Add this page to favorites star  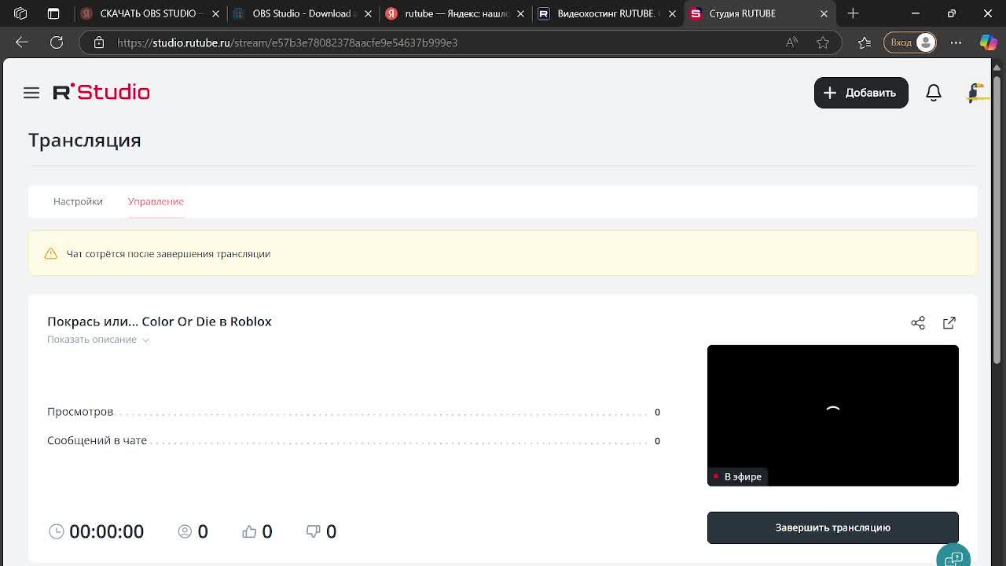pyautogui.click(x=823, y=42)
